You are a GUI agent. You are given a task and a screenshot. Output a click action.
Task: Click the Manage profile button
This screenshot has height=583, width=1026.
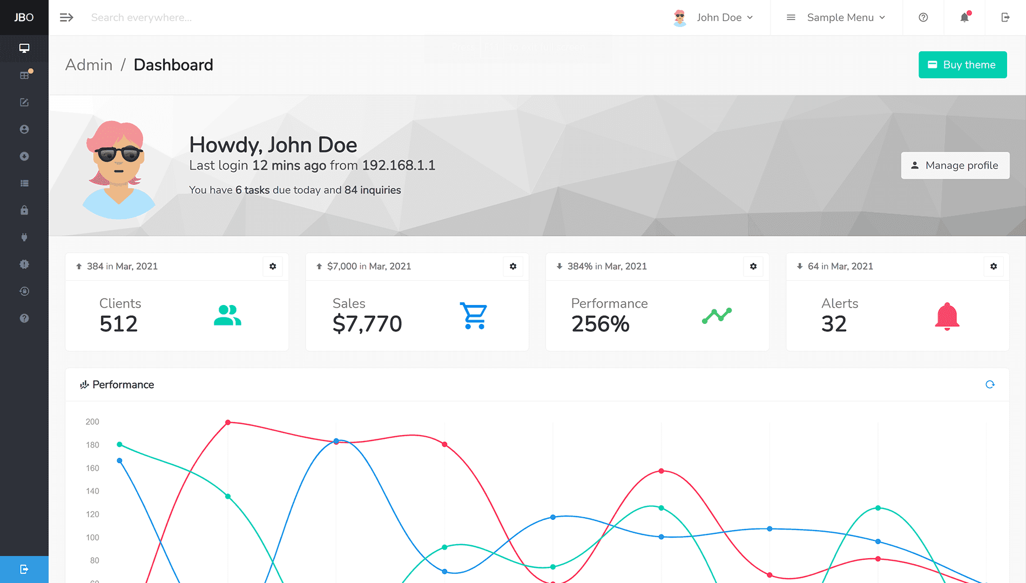(955, 165)
